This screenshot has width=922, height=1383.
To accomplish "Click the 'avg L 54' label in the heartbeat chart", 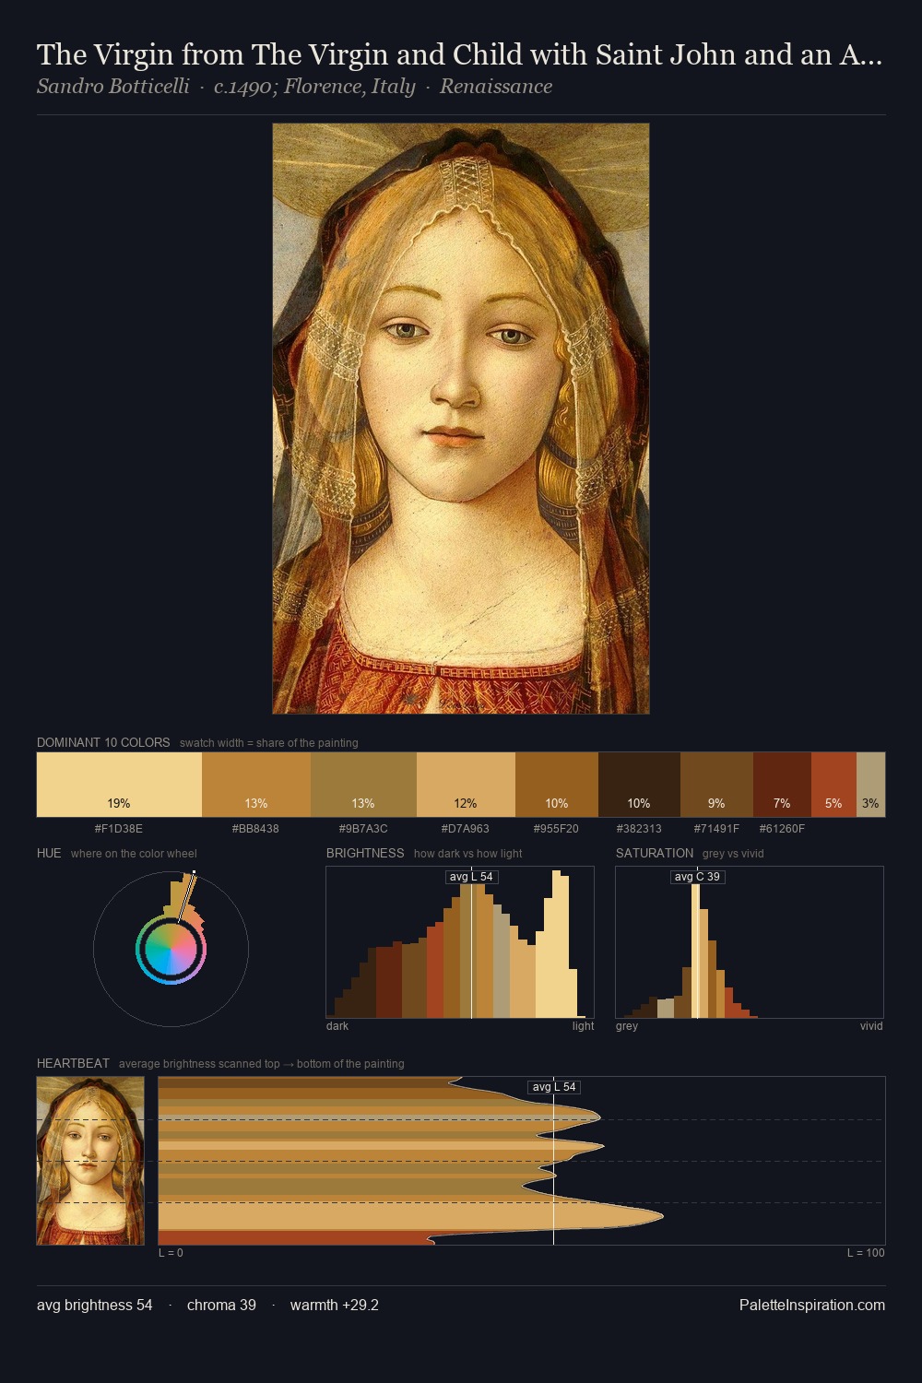I will 553,1087.
